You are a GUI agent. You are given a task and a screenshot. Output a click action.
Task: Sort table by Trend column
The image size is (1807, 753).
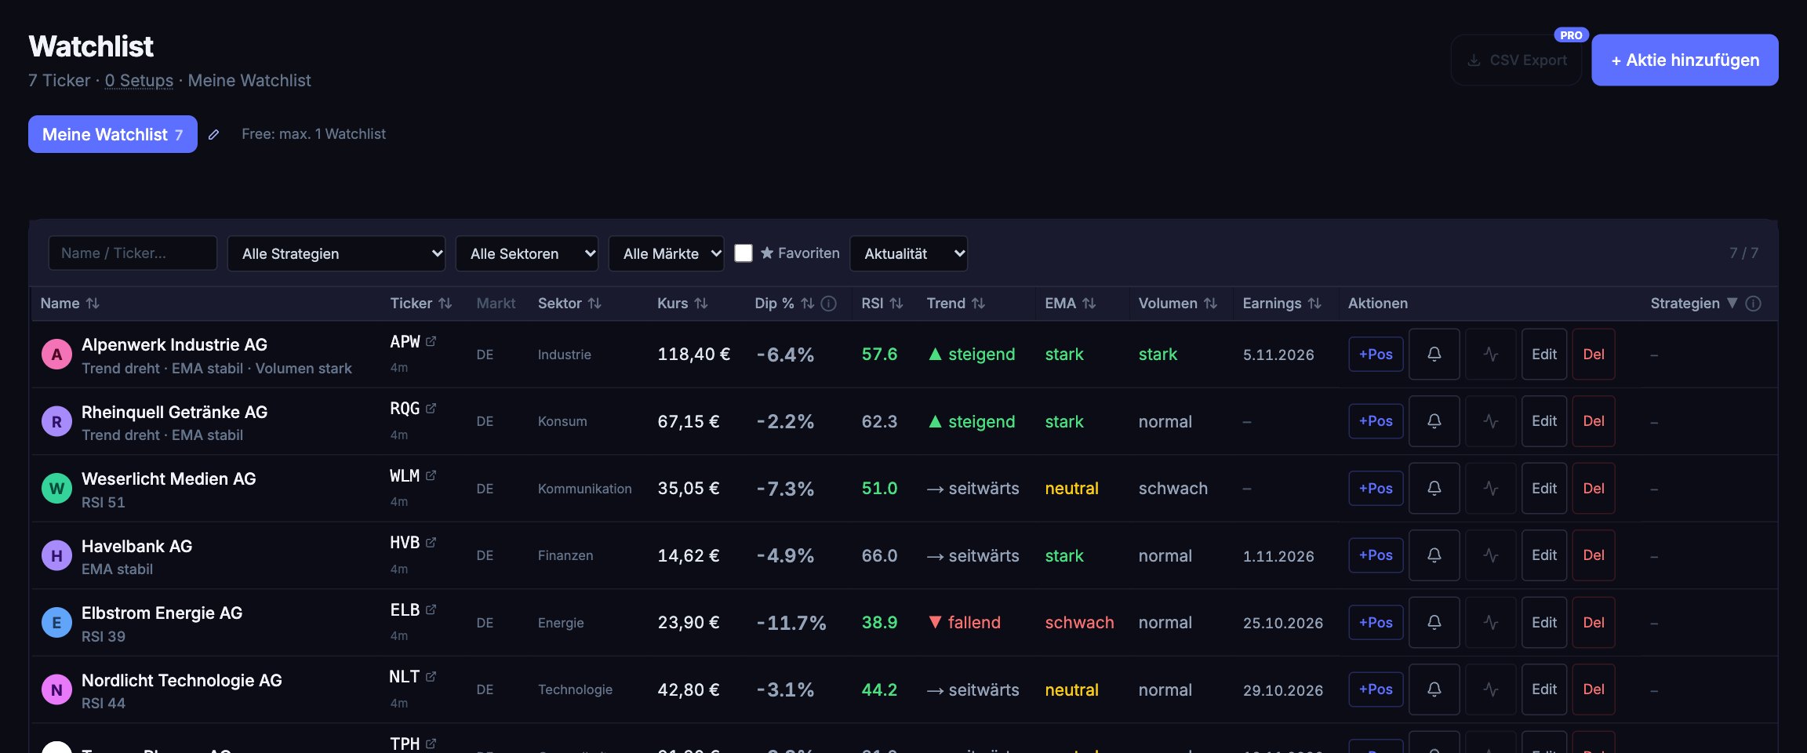(x=955, y=304)
